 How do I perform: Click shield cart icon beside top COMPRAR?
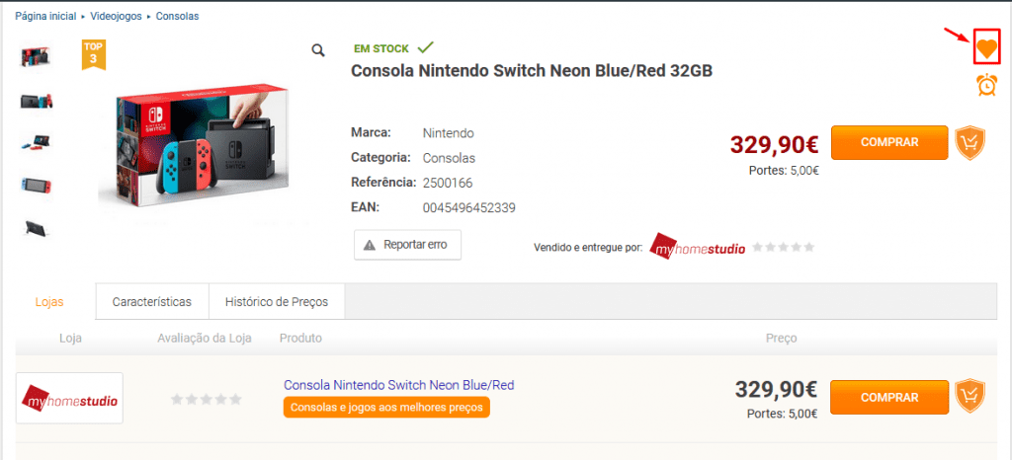pyautogui.click(x=970, y=142)
